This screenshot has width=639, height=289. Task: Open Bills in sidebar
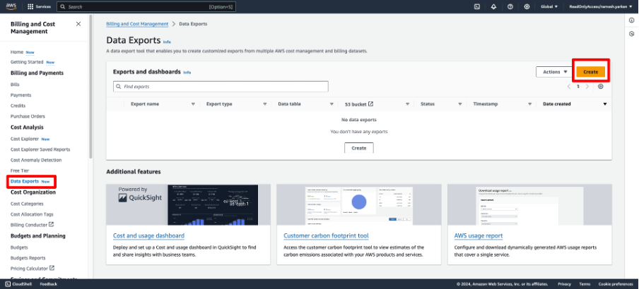click(x=15, y=85)
